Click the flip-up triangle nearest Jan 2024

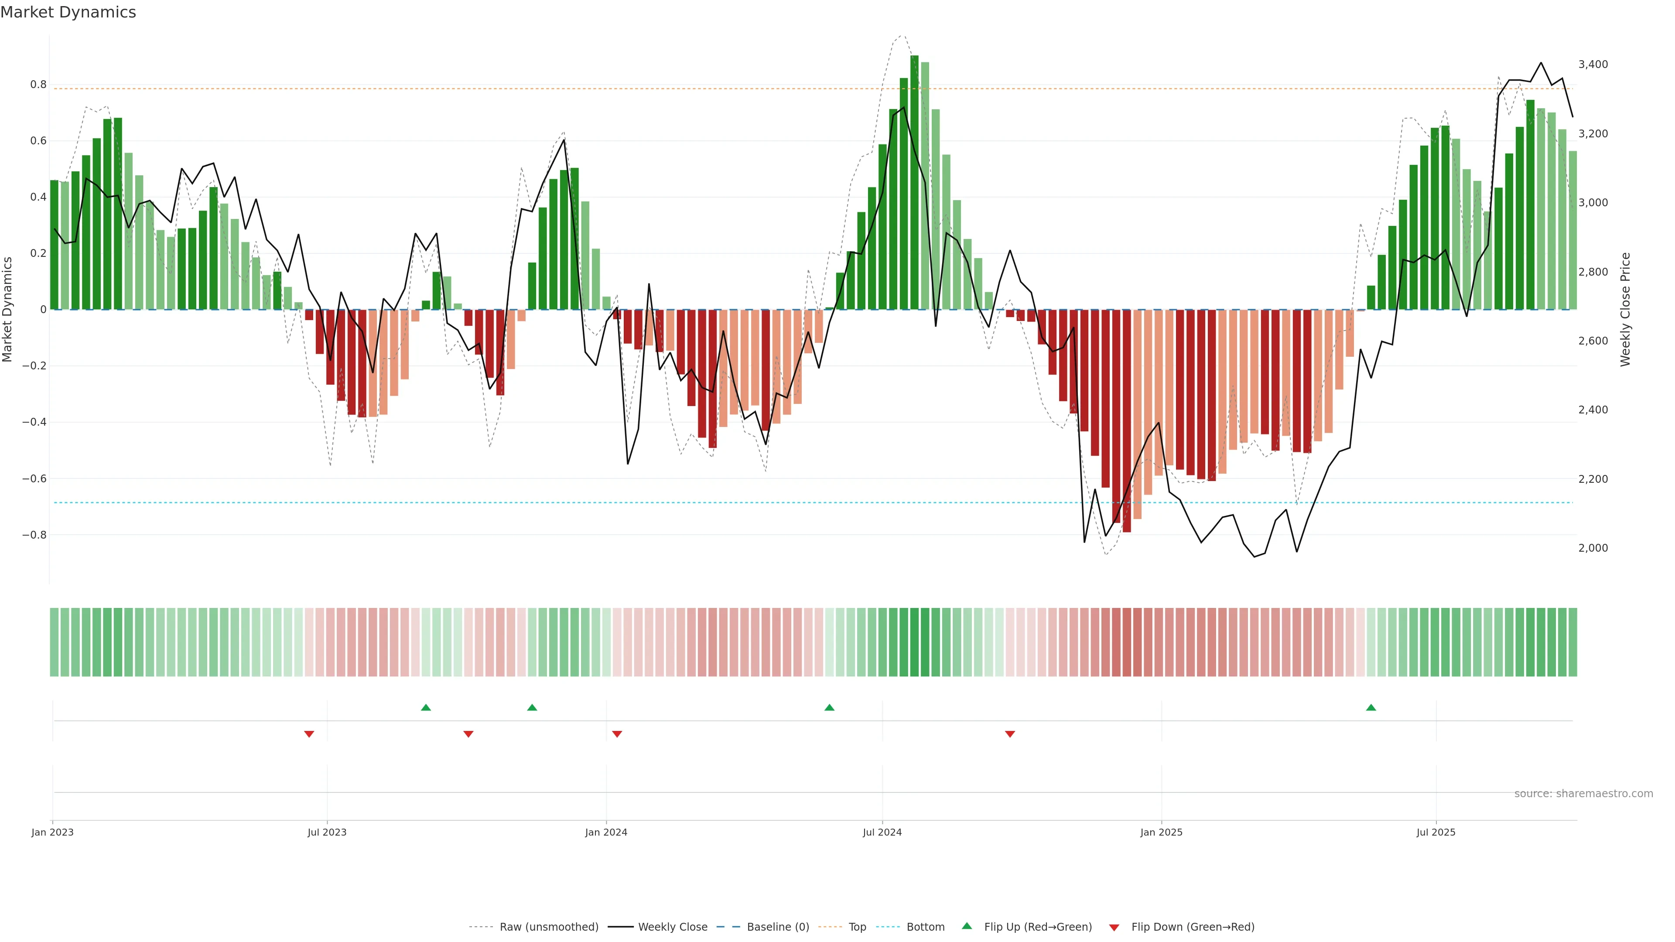[x=532, y=707]
